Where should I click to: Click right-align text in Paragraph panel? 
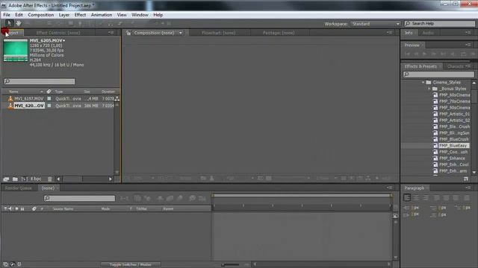coord(426,198)
